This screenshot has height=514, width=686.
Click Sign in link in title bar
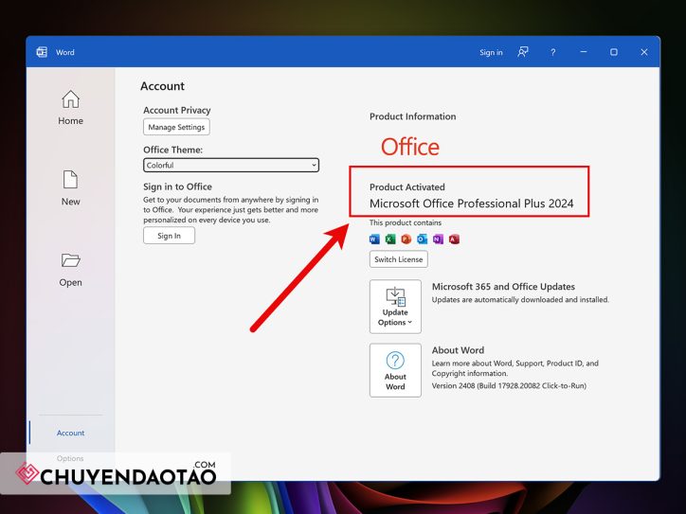[491, 52]
